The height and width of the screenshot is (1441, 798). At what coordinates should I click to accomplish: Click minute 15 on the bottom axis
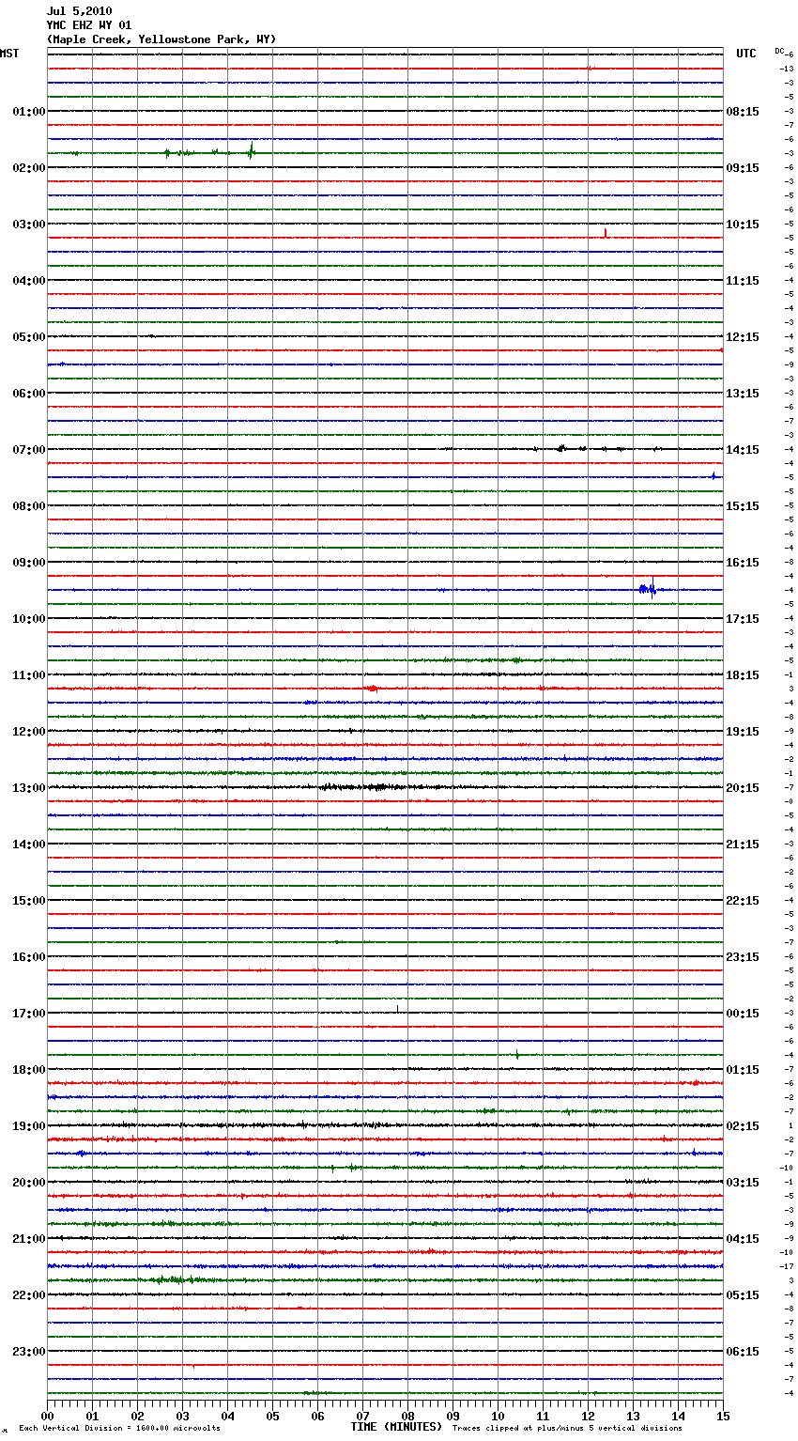click(x=723, y=1416)
